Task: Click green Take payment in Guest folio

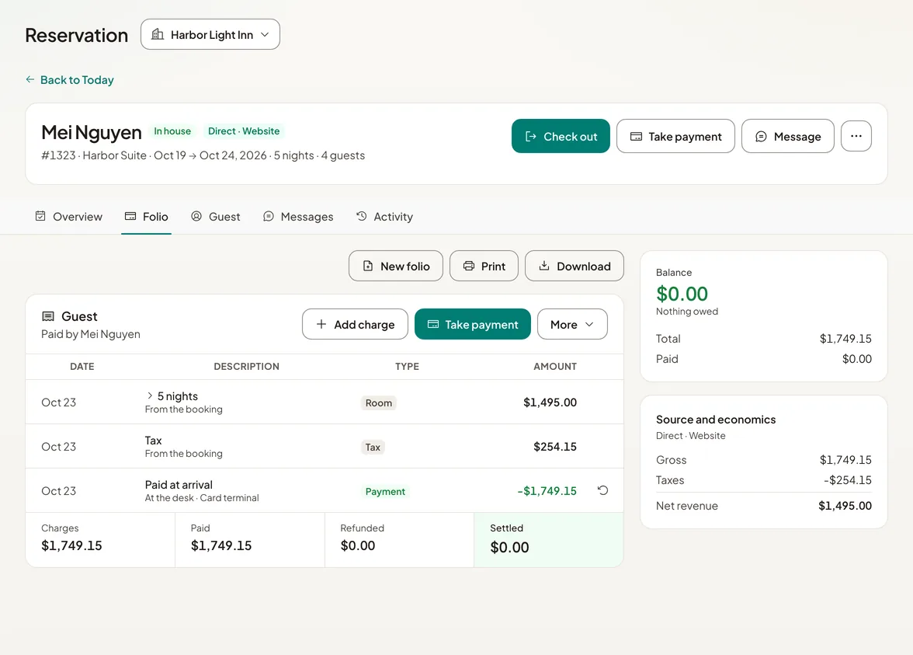Action: pos(473,325)
